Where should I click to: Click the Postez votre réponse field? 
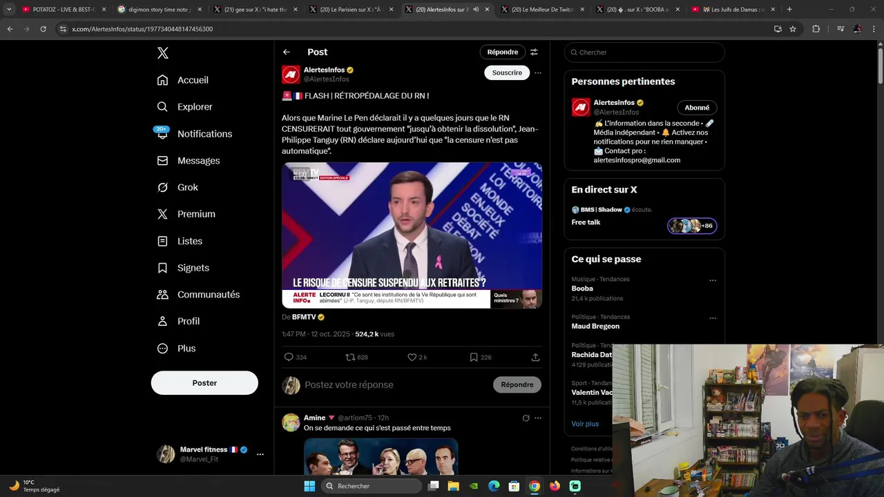(394, 385)
